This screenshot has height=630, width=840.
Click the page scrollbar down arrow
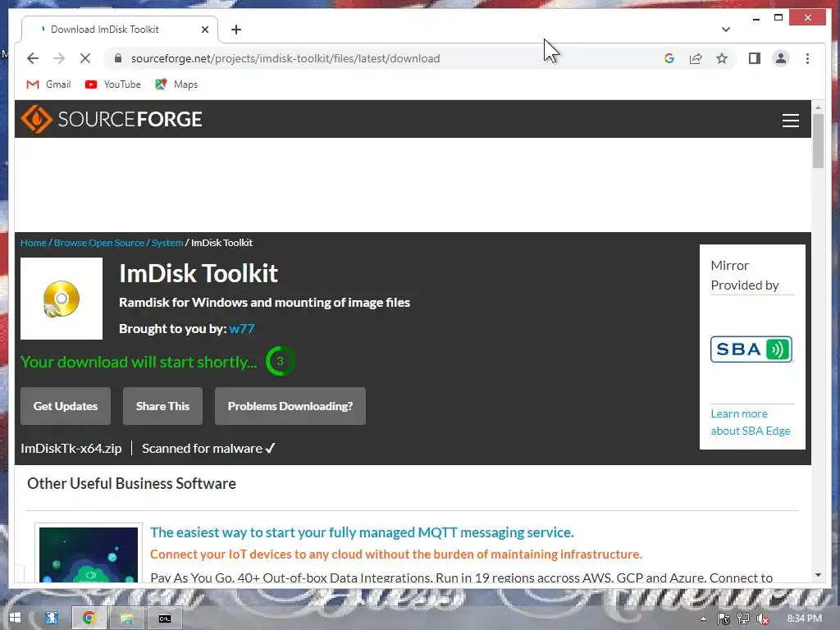pyautogui.click(x=818, y=575)
